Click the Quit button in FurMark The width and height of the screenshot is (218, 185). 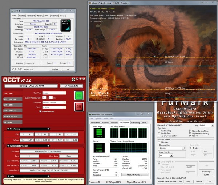pos(209,181)
